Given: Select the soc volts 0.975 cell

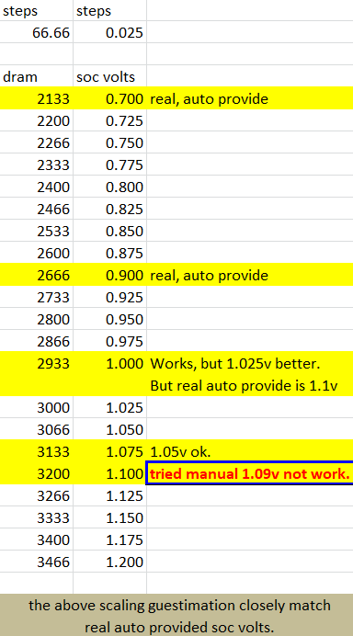Looking at the screenshot, I should 110,341.
